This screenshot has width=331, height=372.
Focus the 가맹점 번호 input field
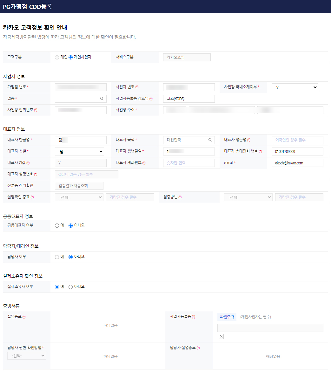point(81,87)
